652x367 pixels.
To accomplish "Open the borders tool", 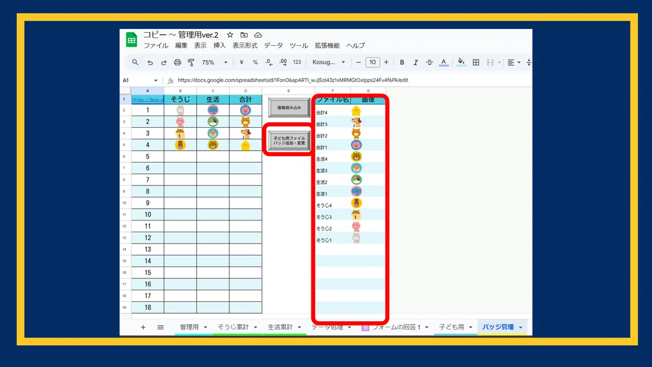I will (x=476, y=63).
